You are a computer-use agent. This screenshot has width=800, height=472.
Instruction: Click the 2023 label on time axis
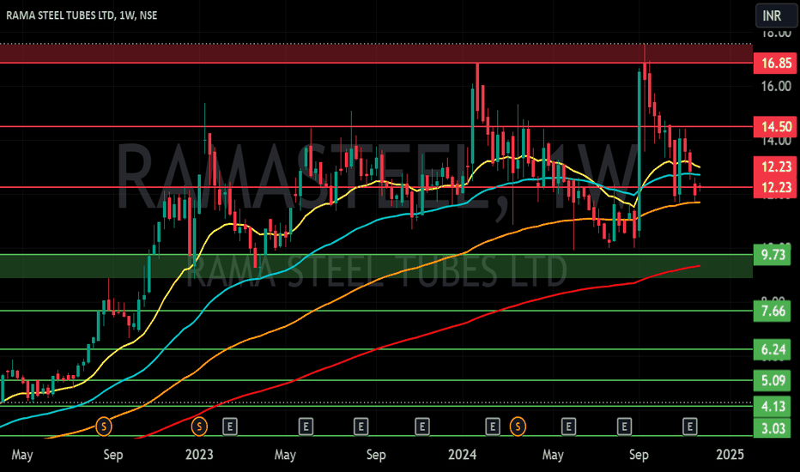click(x=199, y=454)
